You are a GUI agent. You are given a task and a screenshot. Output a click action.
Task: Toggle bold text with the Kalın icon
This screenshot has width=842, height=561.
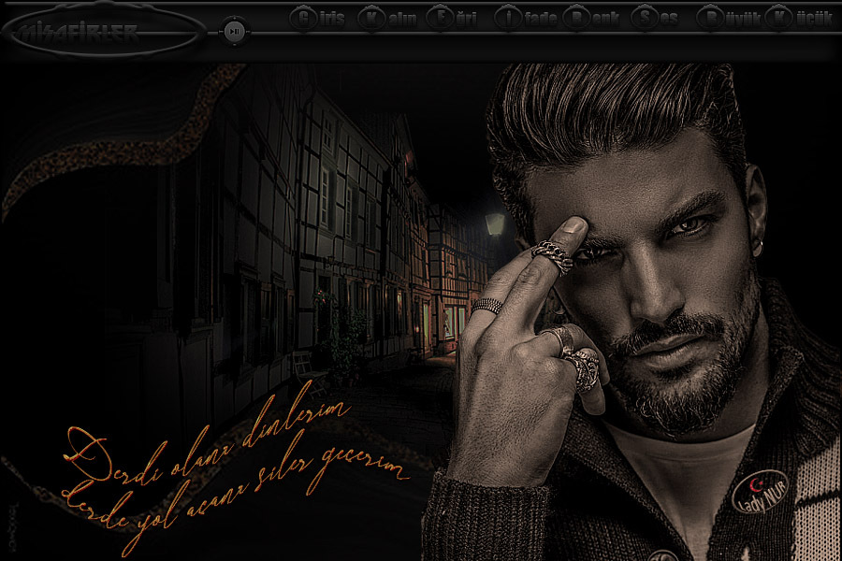click(370, 19)
